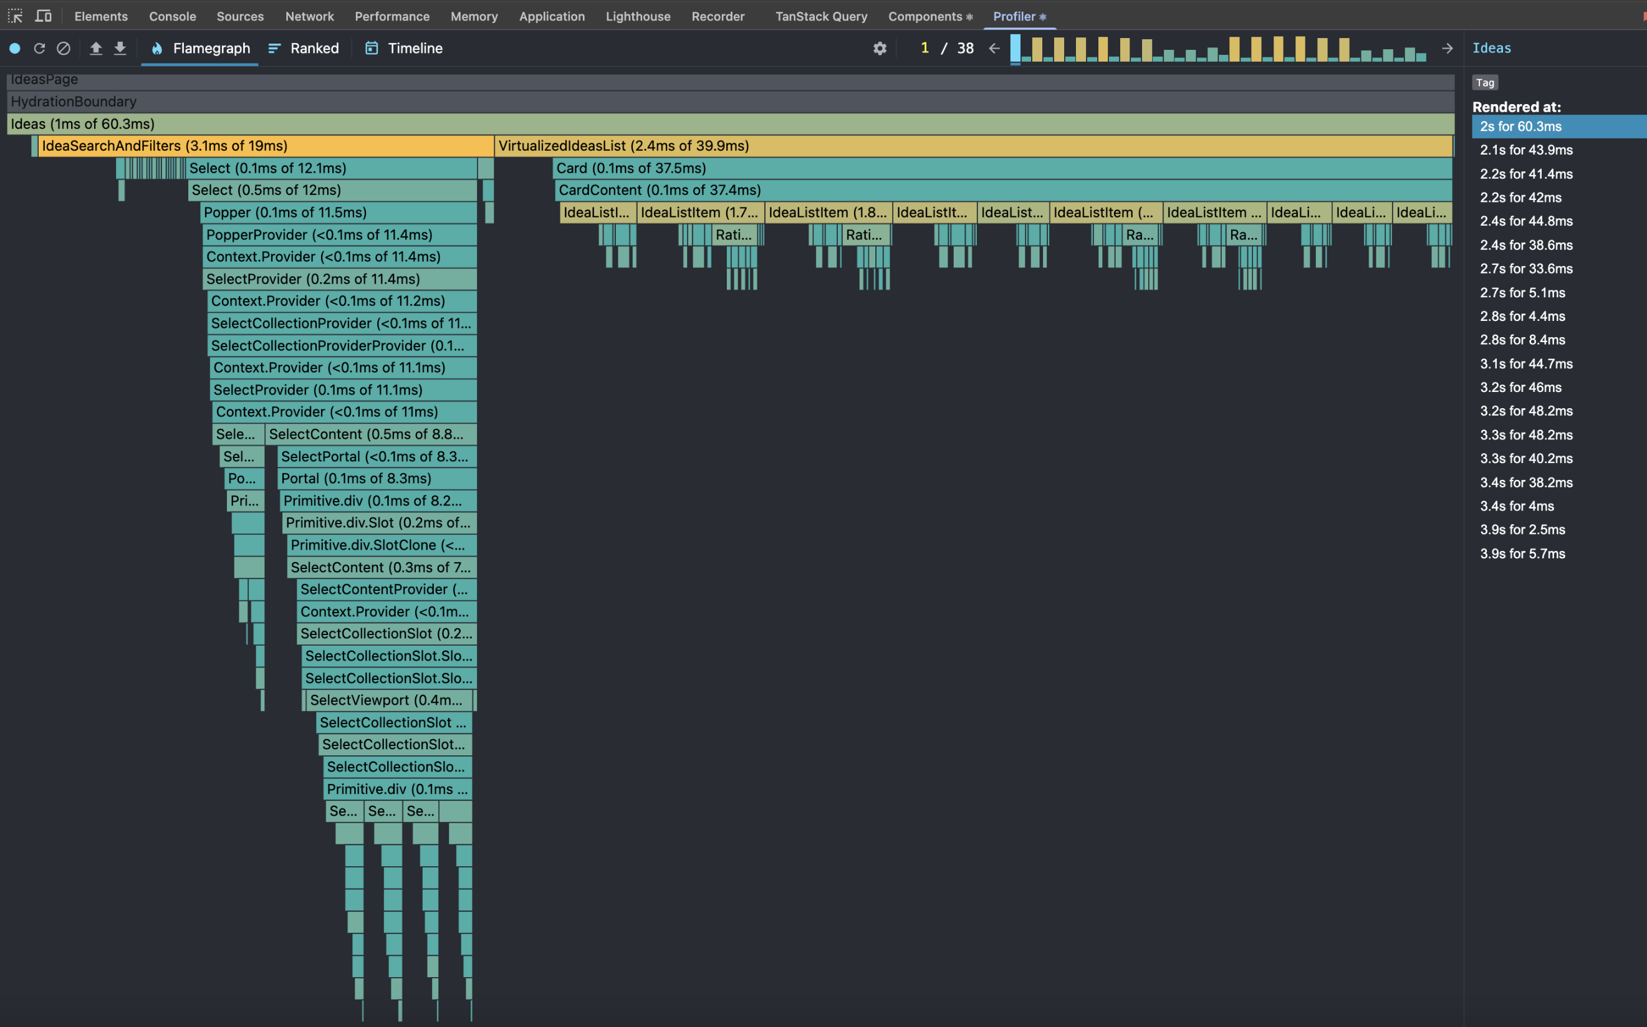Click '3.2s for 46ms' render entry
The width and height of the screenshot is (1647, 1027).
click(x=1558, y=388)
